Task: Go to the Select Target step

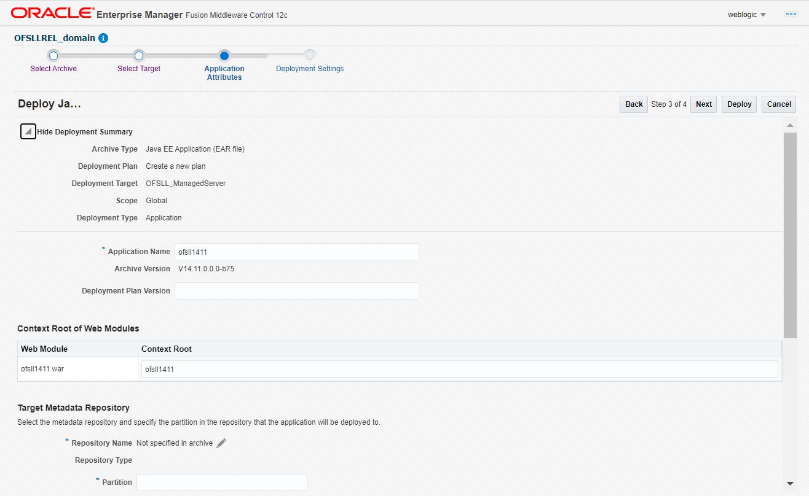Action: (139, 69)
